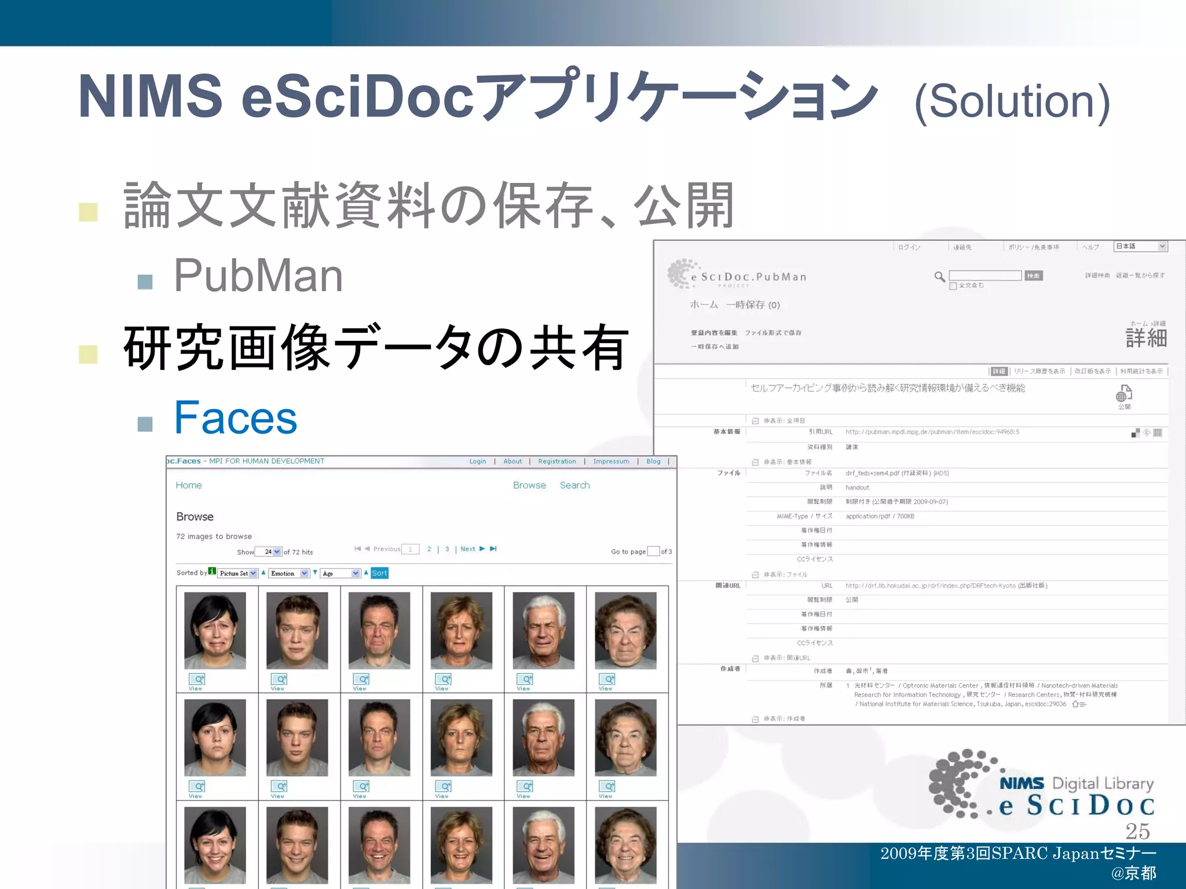Click the green info icon beside Sorted by
The width and height of the screenshot is (1186, 889).
(x=212, y=572)
